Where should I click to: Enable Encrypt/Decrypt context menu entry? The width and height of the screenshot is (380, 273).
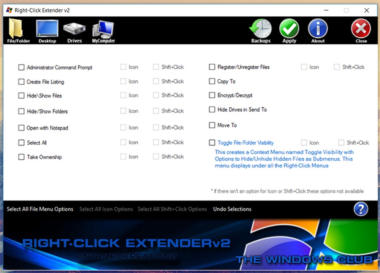(x=212, y=95)
